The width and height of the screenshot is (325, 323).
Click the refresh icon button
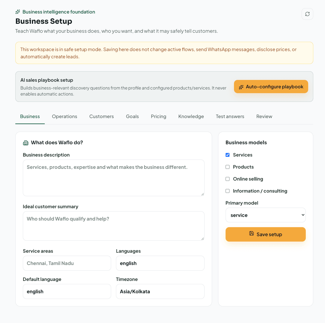pos(307,14)
